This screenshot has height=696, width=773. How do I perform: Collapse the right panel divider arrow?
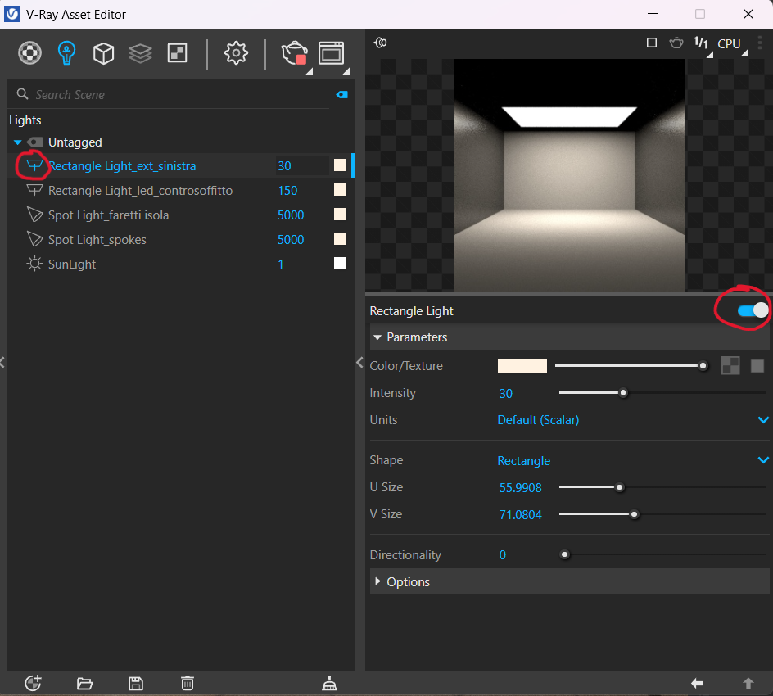(x=359, y=363)
